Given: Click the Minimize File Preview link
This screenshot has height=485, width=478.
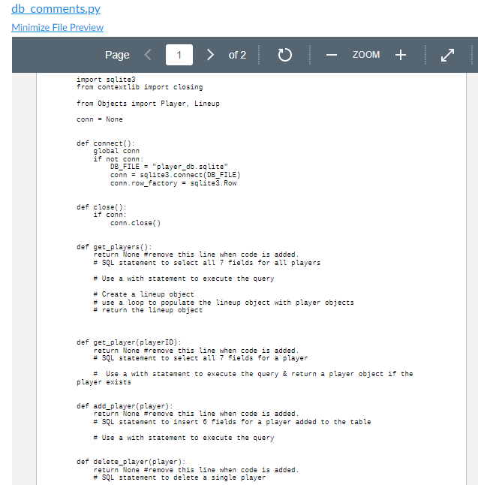Looking at the screenshot, I should point(57,27).
